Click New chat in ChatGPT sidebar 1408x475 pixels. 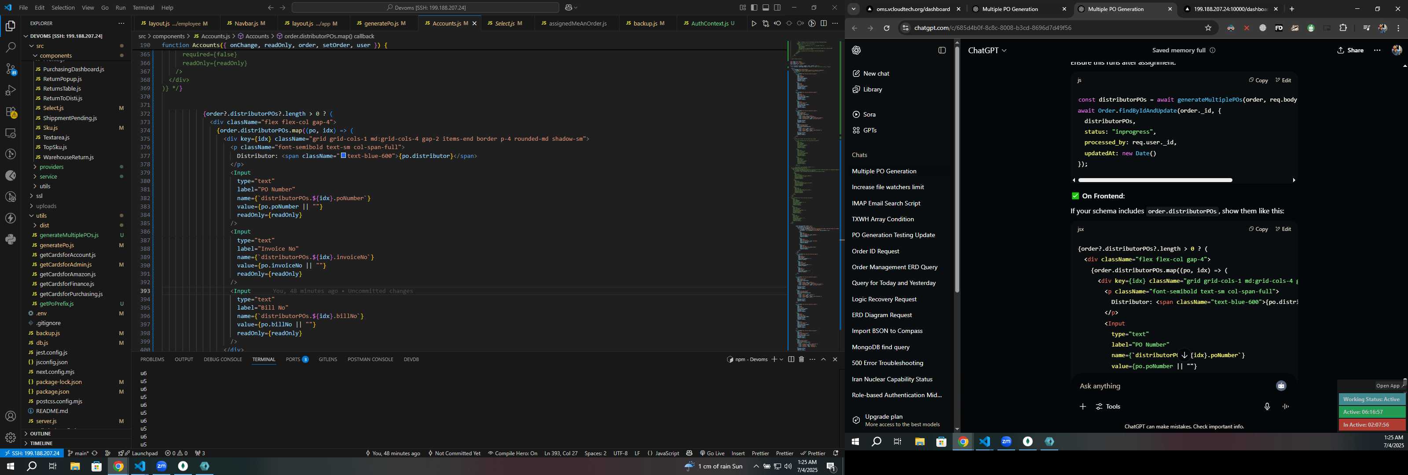876,74
